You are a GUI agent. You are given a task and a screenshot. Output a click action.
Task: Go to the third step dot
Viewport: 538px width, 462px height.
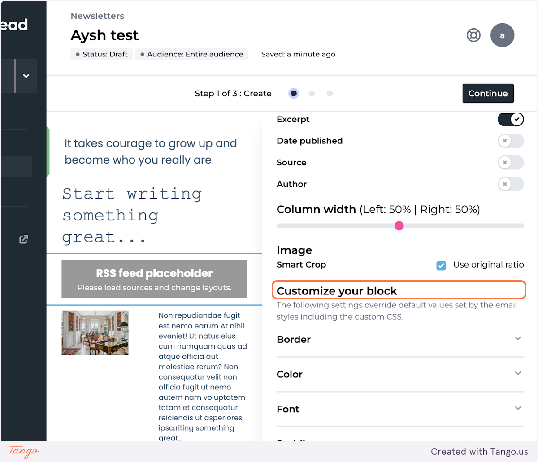coord(330,93)
